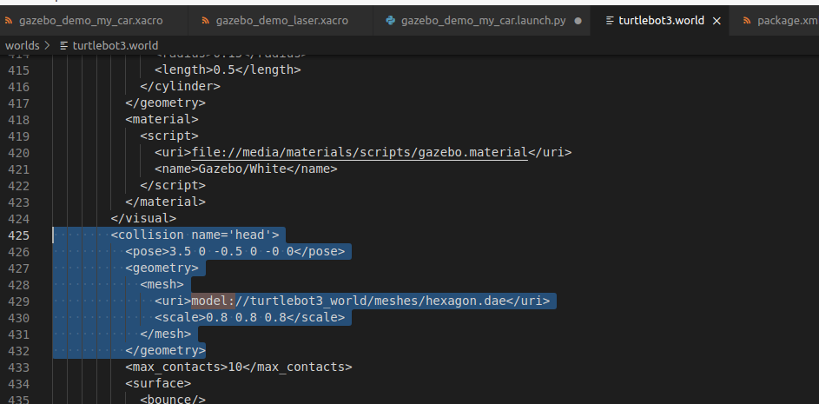Click the <material> tag on line 418
Screen dimensions: 819x404
162,119
